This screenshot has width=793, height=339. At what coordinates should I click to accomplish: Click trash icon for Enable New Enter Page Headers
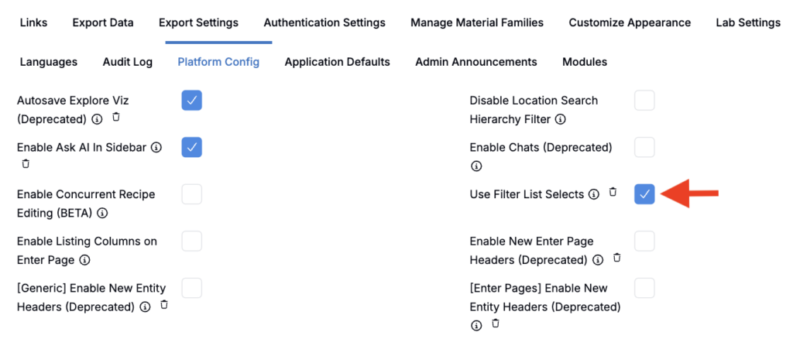click(x=617, y=258)
